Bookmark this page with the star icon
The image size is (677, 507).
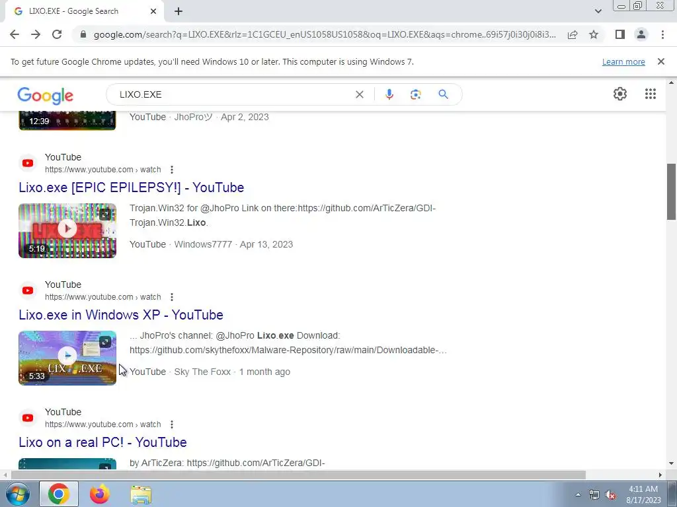tap(594, 34)
